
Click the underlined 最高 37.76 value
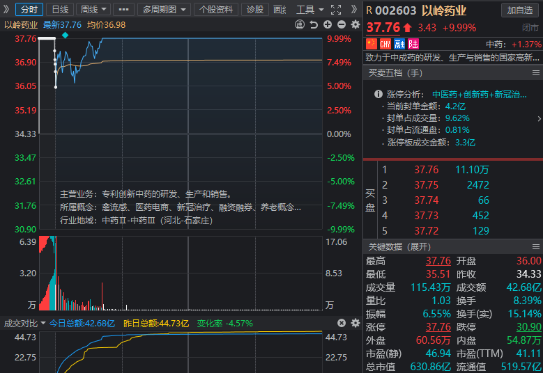pos(438,261)
